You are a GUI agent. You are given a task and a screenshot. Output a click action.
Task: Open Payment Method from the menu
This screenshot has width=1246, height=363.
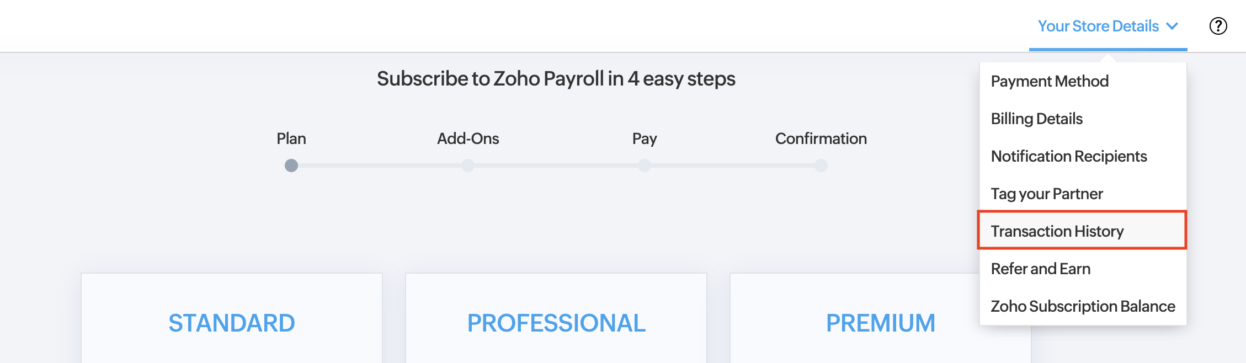click(x=1049, y=81)
